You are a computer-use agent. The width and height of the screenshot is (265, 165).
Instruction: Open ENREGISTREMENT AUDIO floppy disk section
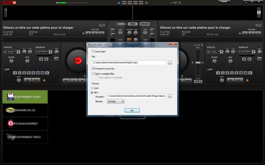(25, 97)
